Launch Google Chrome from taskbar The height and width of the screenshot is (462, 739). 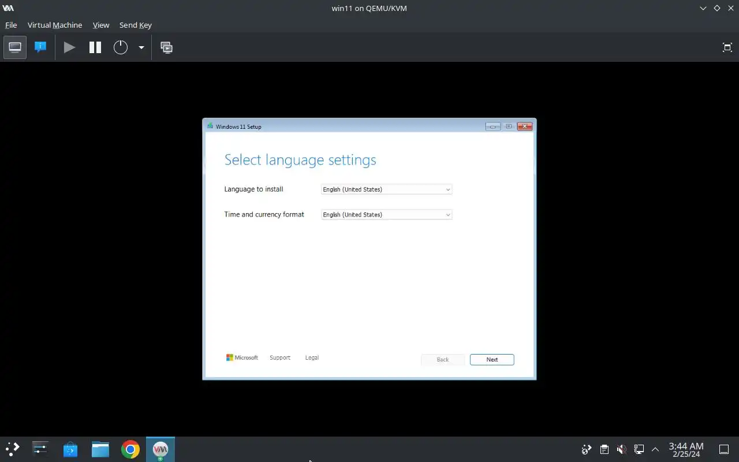click(x=130, y=449)
